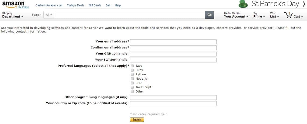Image resolution: width=307 pixels, height=124 pixels.
Task: Click the yellow Submit button
Action: tap(137, 120)
